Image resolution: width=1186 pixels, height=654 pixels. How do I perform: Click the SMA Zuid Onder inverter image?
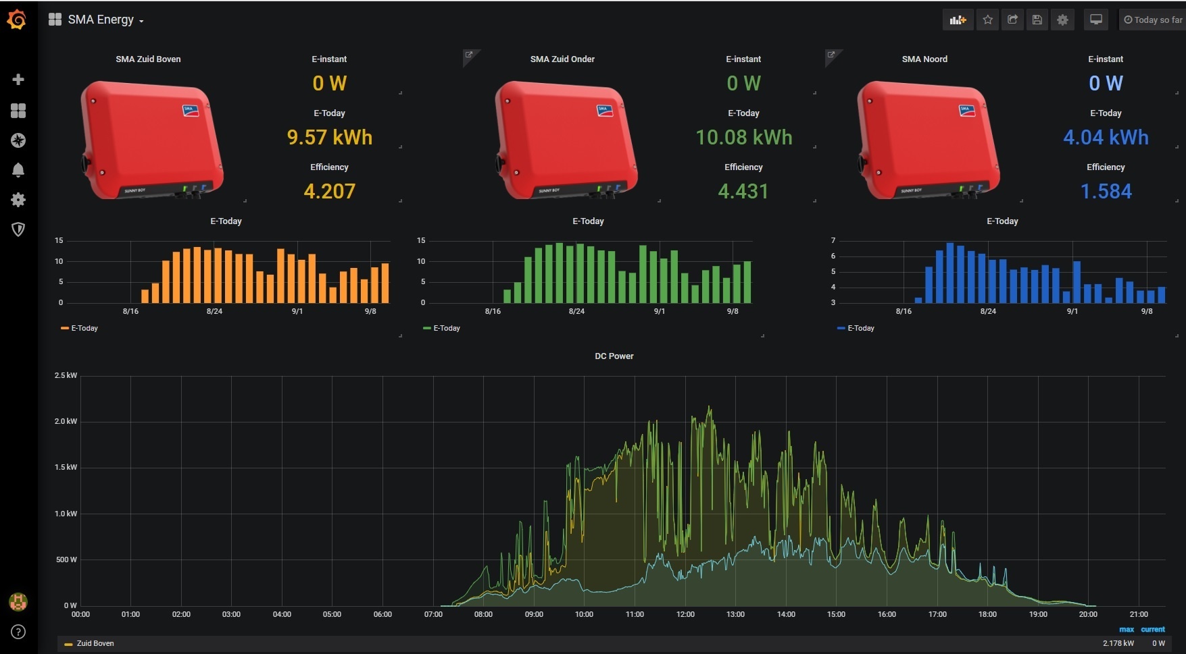[x=566, y=140]
